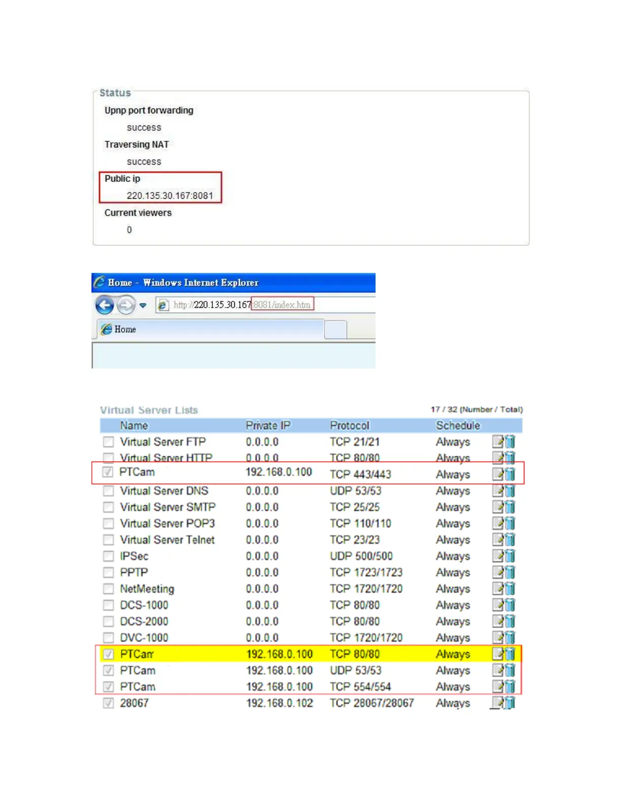Screen dimensions: 622x805
Task: Enable the Virtual Server FTP checkbox
Action: [x=108, y=442]
